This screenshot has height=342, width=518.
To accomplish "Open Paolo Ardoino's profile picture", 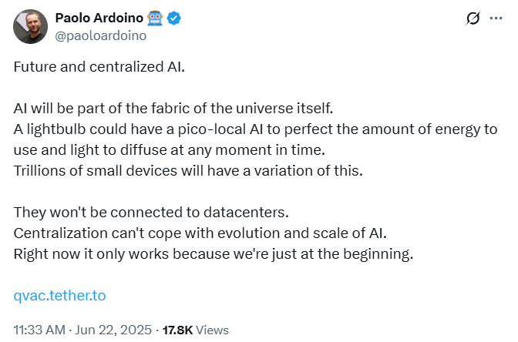I will coord(30,26).
